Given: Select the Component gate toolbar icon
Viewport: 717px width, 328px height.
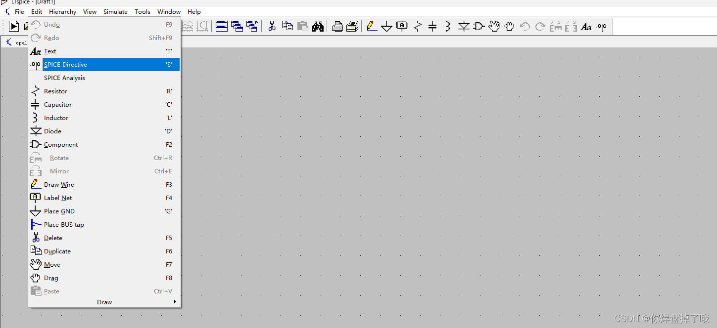Looking at the screenshot, I should coord(478,26).
